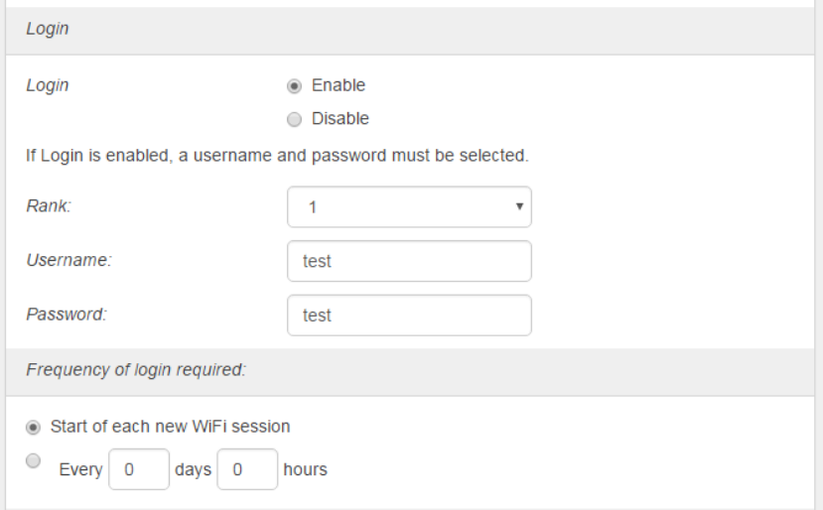This screenshot has width=823, height=510.
Task: Focus the hours number field
Action: click(x=246, y=469)
